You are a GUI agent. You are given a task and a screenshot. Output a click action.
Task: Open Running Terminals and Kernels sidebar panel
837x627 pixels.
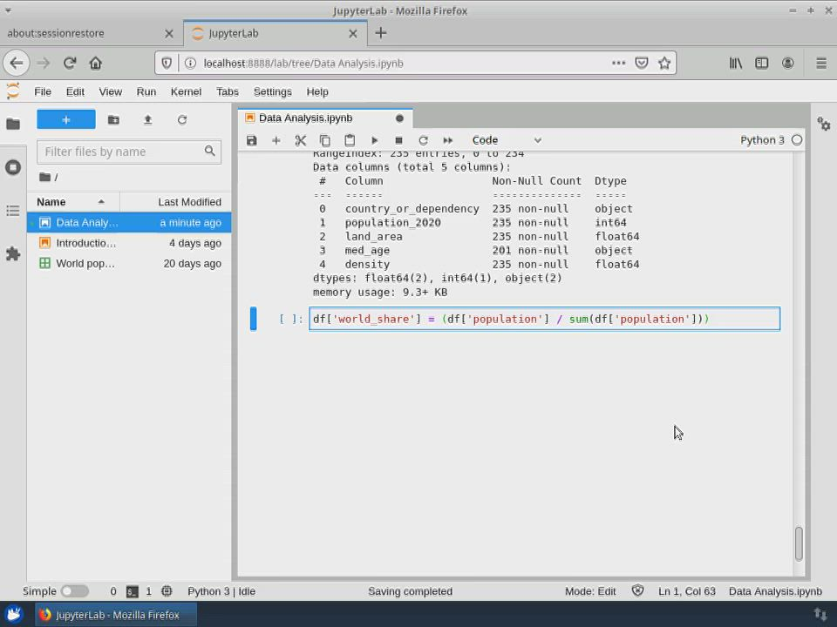13,167
